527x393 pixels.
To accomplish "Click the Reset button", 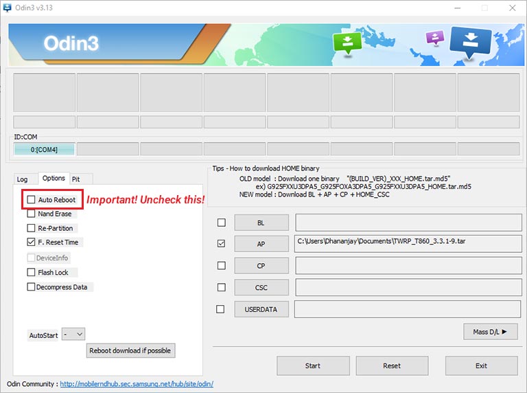I will tap(392, 366).
